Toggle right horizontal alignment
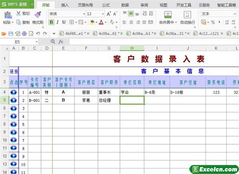Viewport: 239px width, 174px height. pos(138,22)
